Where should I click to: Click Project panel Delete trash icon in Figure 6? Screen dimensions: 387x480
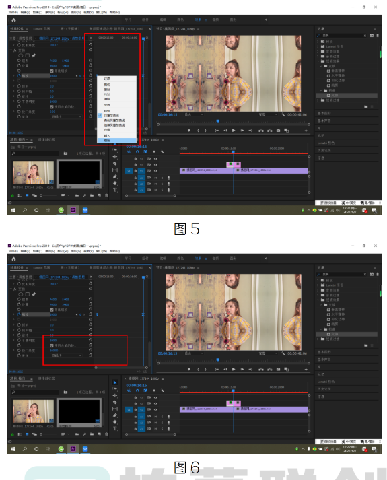[x=106, y=434]
